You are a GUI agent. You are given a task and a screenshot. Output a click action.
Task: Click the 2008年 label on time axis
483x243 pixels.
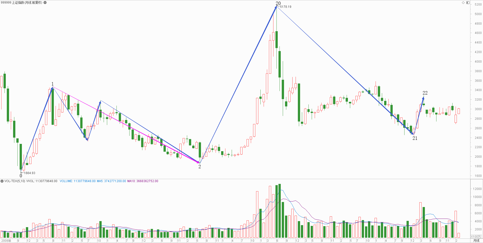pyautogui.click(x=6, y=241)
